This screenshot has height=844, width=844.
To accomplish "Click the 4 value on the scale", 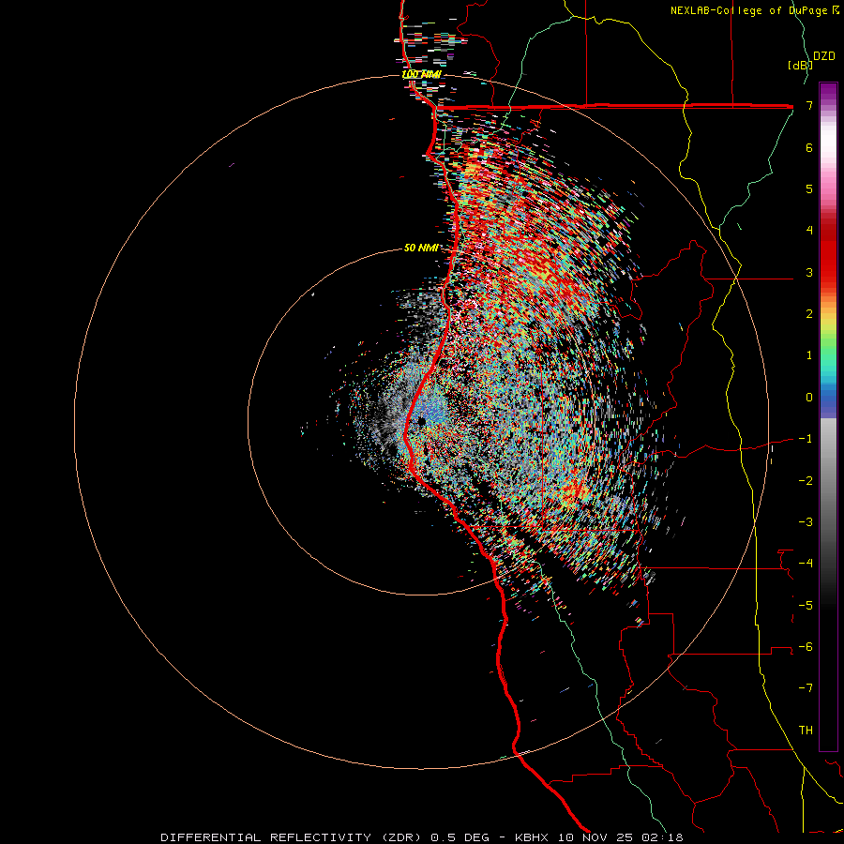I will coord(809,230).
